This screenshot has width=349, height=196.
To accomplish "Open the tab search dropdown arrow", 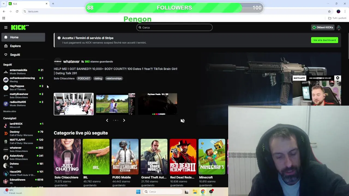I will [4, 4].
